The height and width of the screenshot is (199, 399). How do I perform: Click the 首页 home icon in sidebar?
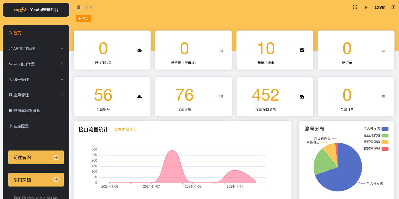[x=10, y=33]
